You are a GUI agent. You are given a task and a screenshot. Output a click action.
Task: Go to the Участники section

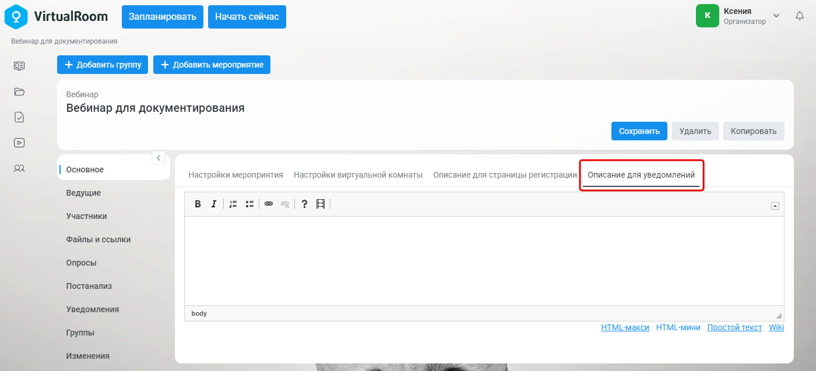[87, 216]
